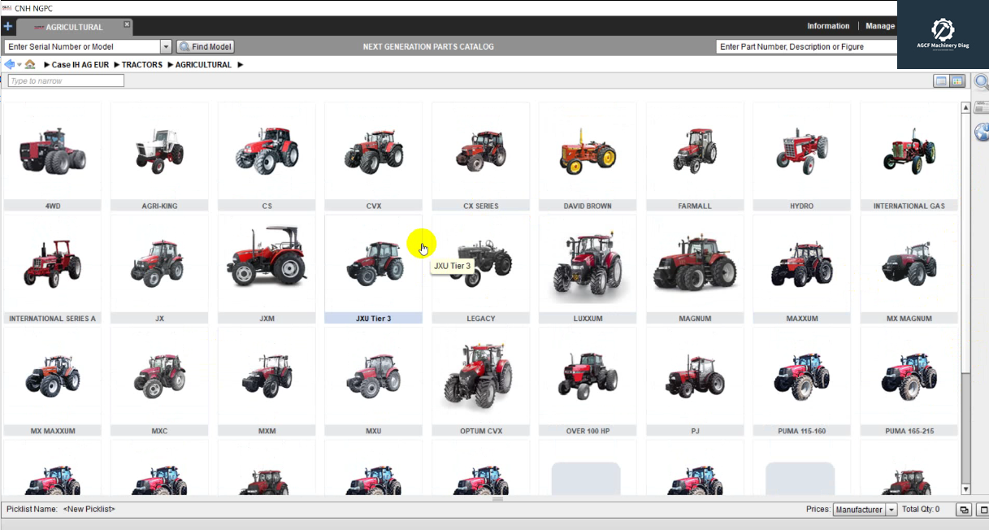The image size is (989, 530).
Task: Open the serial number history dropdown
Action: pyautogui.click(x=165, y=46)
